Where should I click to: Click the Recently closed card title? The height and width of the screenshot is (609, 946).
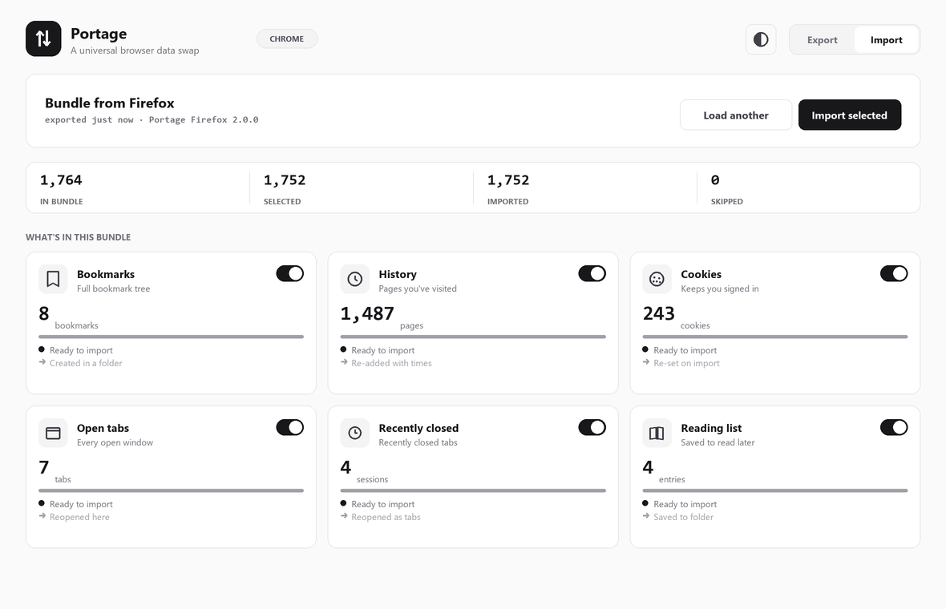click(418, 428)
